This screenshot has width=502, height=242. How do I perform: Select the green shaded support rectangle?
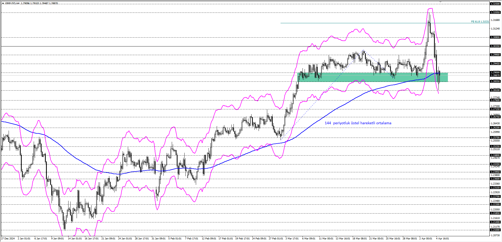[373, 77]
